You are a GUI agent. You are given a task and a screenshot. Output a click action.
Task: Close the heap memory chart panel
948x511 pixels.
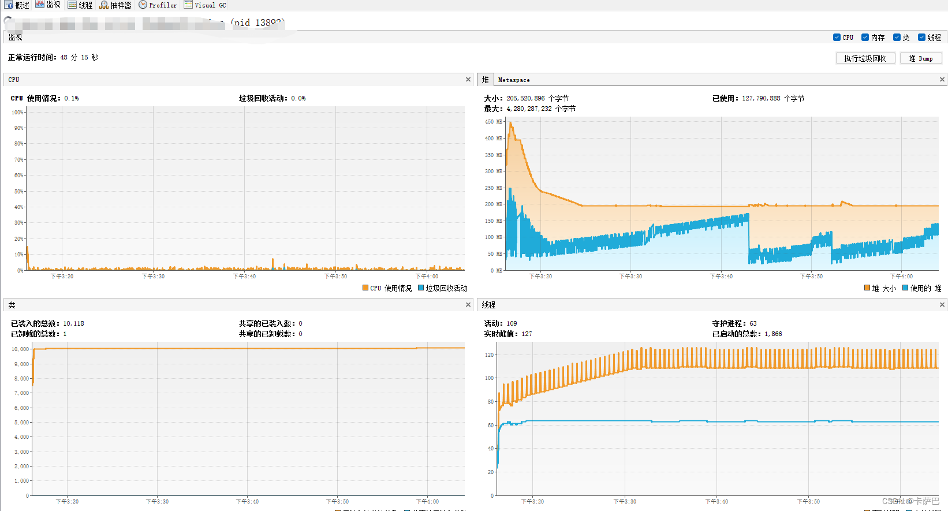point(942,80)
